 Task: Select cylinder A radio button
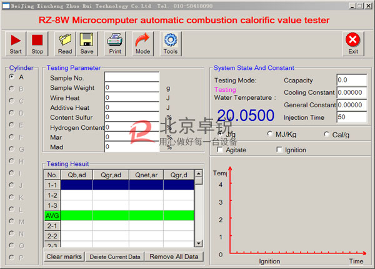(x=11, y=77)
